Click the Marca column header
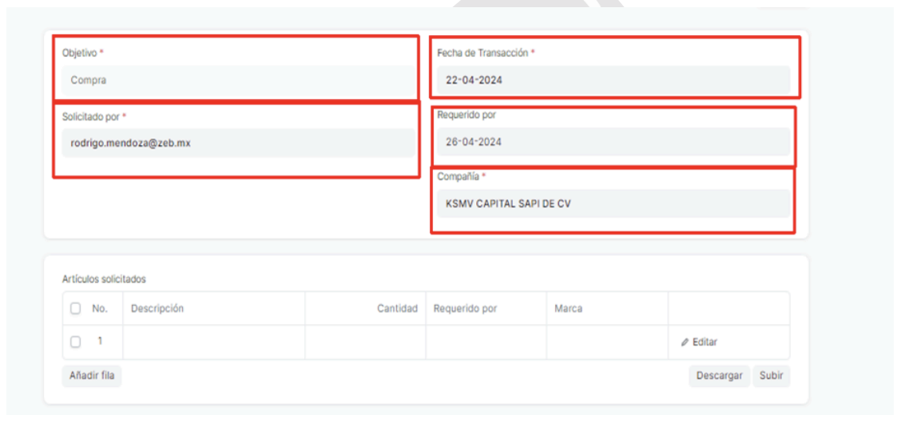 (x=569, y=309)
